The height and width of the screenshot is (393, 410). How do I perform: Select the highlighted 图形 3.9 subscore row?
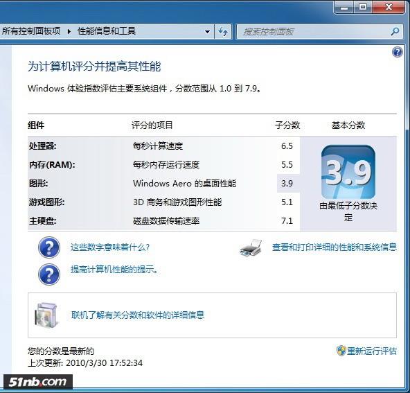pos(164,184)
